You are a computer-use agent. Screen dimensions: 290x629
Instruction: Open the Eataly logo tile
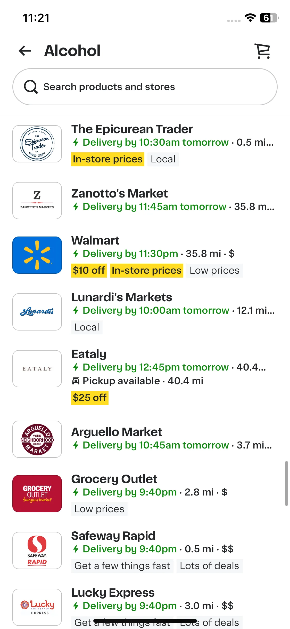pyautogui.click(x=37, y=369)
